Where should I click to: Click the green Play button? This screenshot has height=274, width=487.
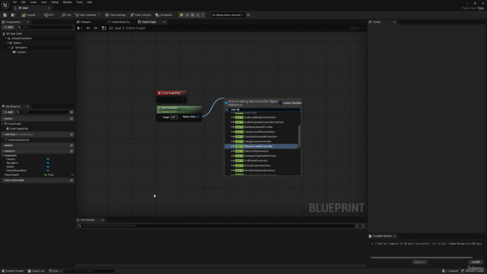tap(182, 15)
